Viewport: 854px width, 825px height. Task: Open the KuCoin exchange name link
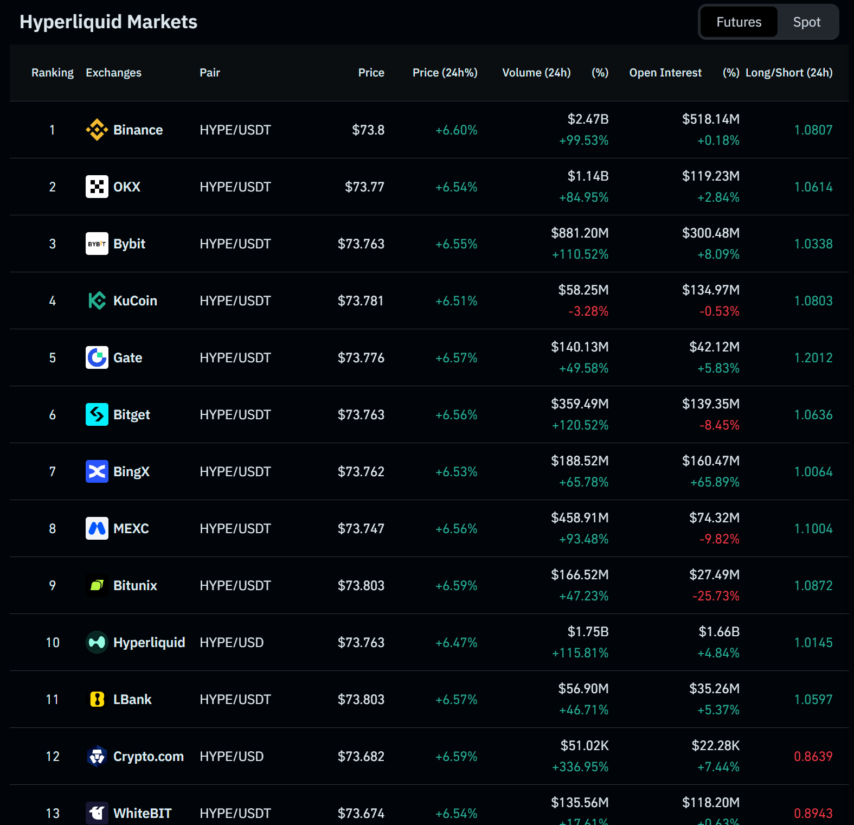point(135,300)
